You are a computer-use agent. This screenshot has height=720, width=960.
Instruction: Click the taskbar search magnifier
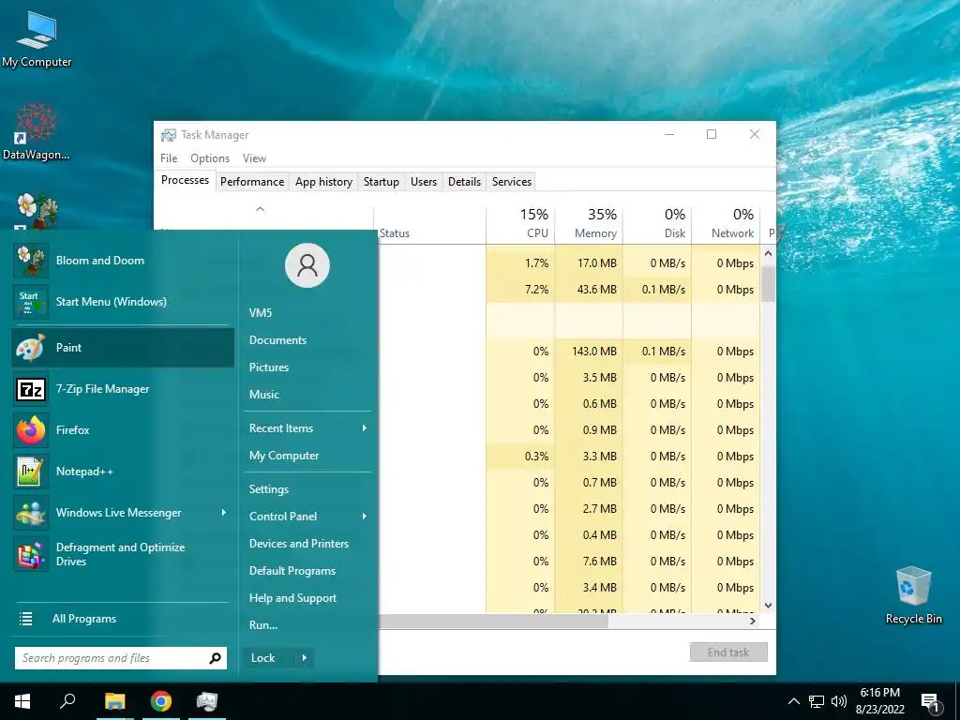67,701
